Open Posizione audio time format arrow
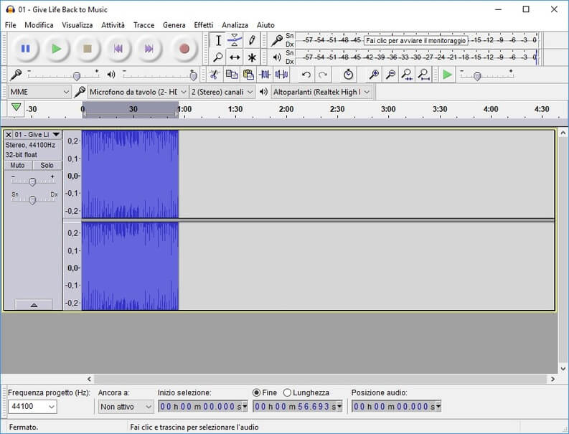569x434 pixels. 438,407
